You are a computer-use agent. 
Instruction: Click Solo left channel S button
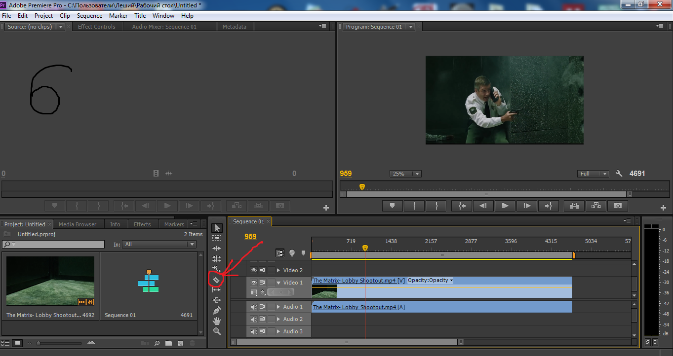pos(647,342)
